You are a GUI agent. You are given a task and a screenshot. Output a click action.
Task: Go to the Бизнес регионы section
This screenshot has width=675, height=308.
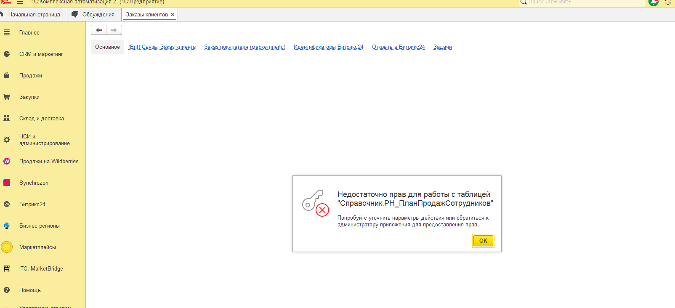pyautogui.click(x=40, y=226)
